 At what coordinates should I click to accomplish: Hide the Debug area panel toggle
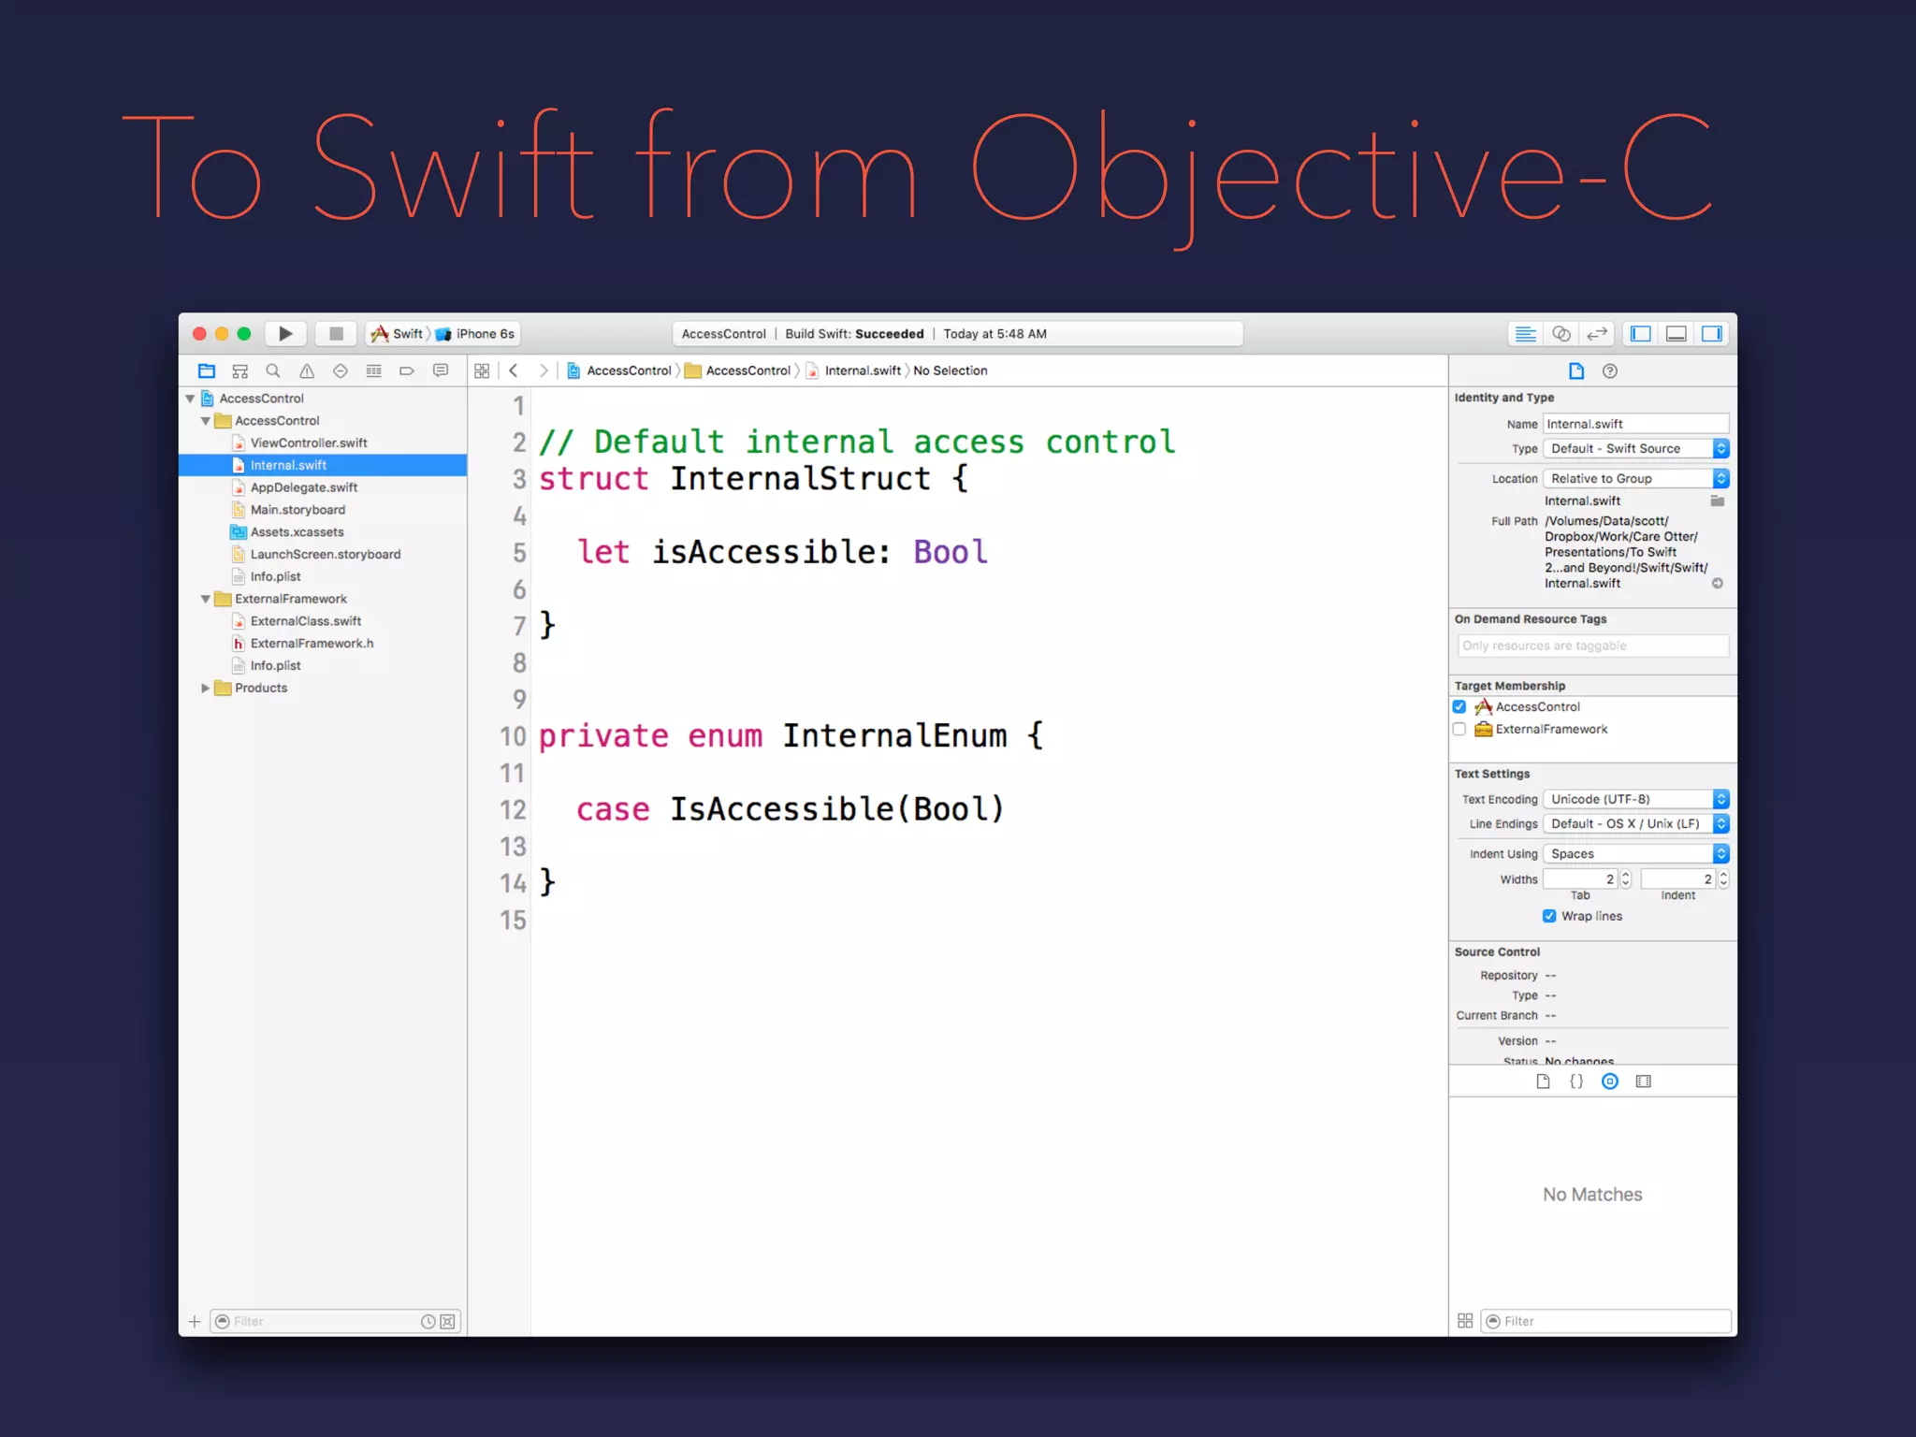click(x=1676, y=334)
